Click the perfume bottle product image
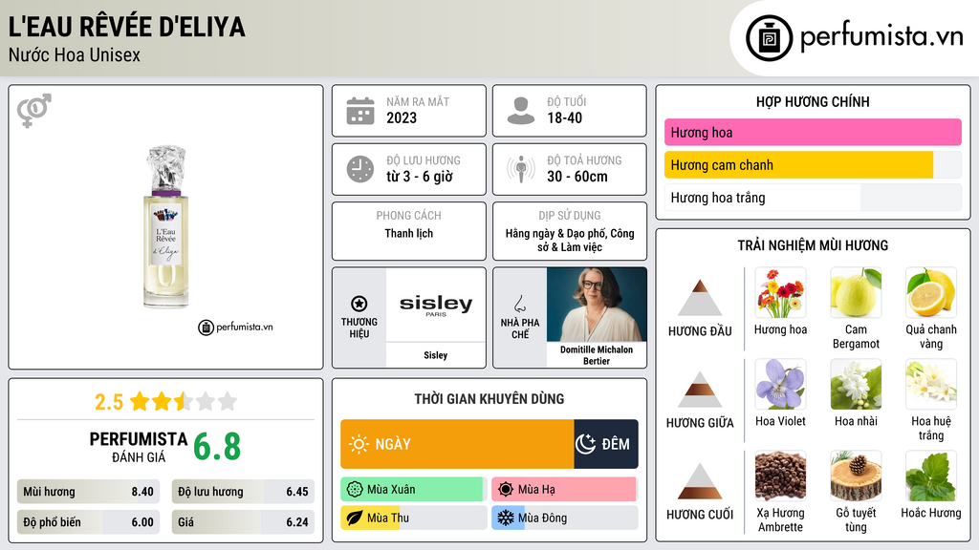 tap(165, 227)
